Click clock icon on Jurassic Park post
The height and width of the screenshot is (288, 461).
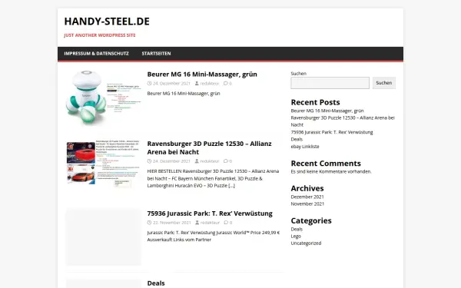point(149,223)
